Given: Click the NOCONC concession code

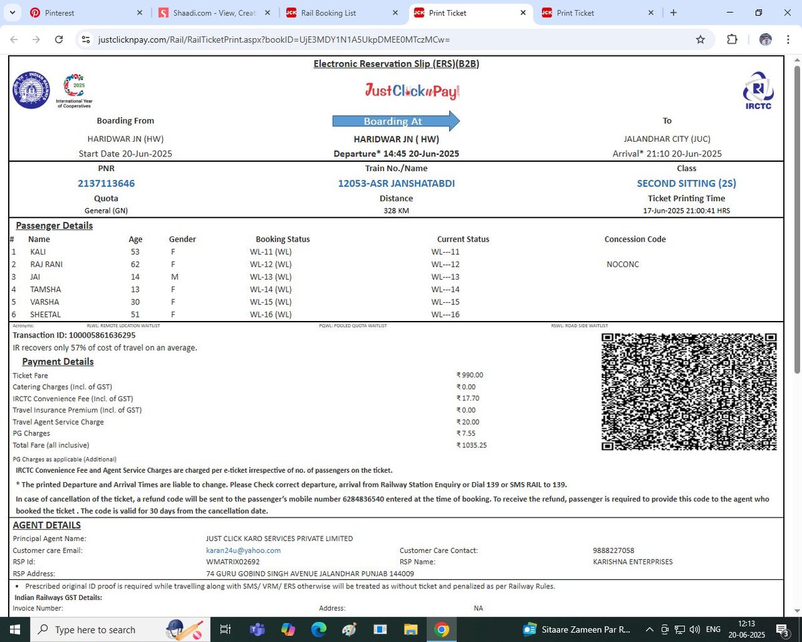Looking at the screenshot, I should 623,264.
